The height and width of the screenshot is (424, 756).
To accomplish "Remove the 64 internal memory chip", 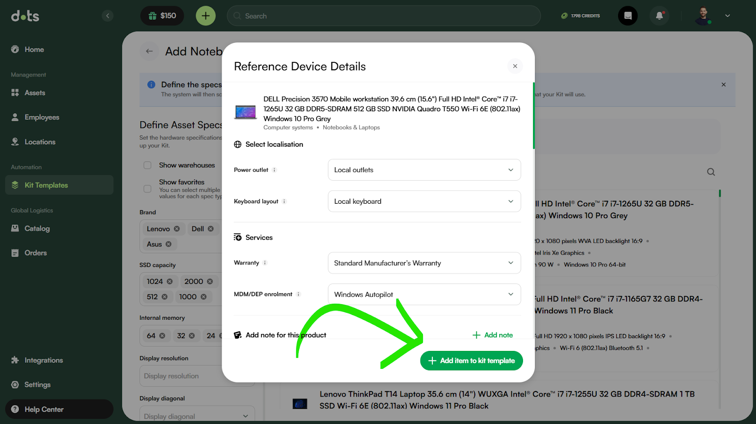I will 162,336.
